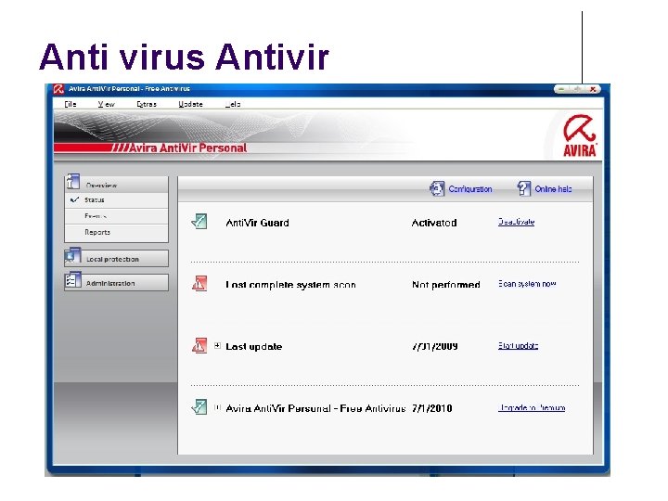Open the Configuration link
This screenshot has height=501, width=668.
tap(469, 189)
